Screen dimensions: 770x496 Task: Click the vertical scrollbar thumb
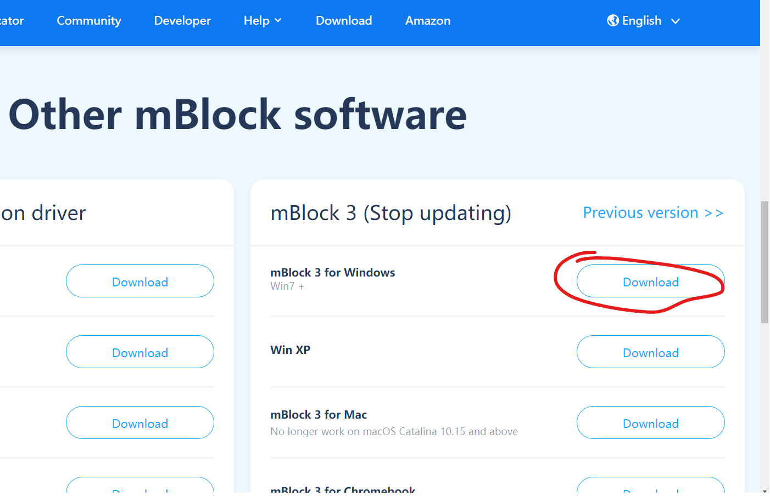click(765, 262)
